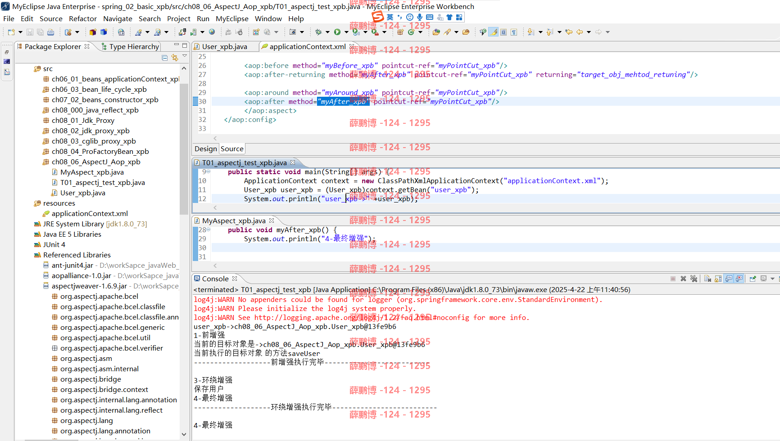Image resolution: width=780 pixels, height=441 pixels.
Task: Click the Previous Annotation arrow icon
Action: point(550,32)
